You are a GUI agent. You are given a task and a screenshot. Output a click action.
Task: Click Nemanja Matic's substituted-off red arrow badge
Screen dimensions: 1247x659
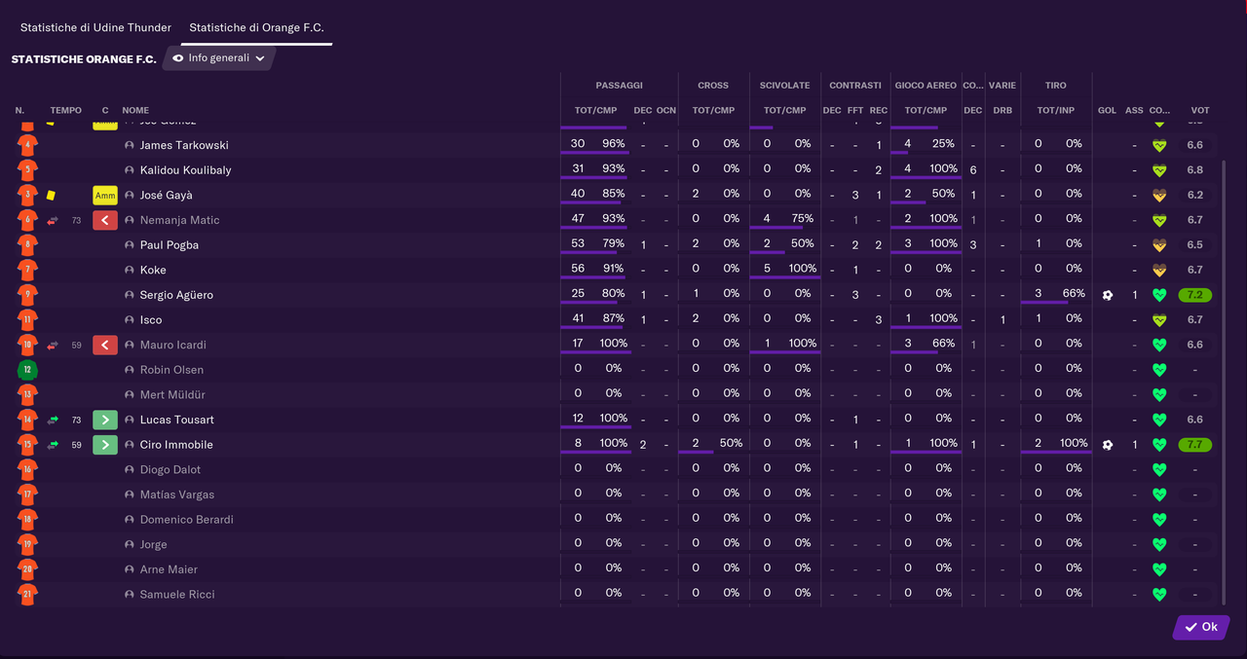pyautogui.click(x=105, y=220)
